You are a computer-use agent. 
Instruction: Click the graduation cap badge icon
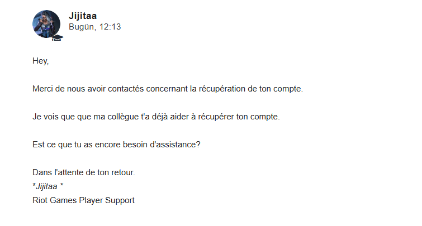tap(57, 37)
